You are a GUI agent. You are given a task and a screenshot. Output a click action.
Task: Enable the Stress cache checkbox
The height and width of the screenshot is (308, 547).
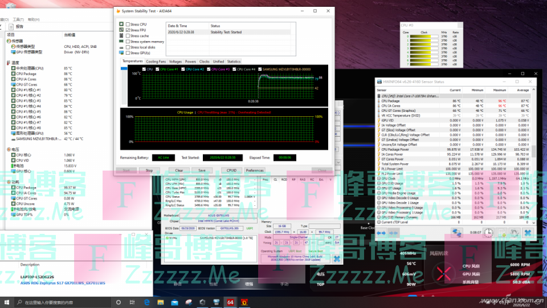(128, 35)
